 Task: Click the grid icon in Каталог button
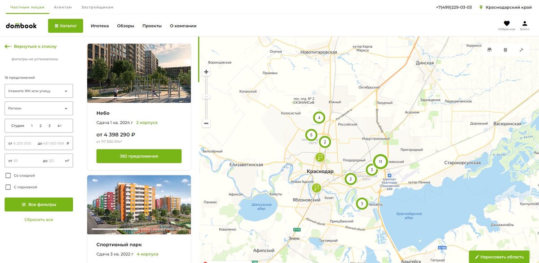tap(57, 26)
